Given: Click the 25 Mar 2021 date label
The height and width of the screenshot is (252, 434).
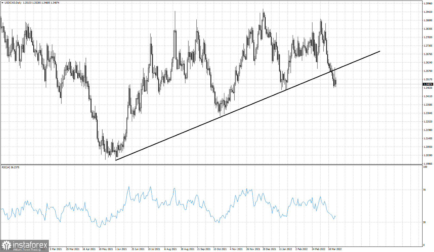Looking at the screenshot, I should tap(73, 249).
